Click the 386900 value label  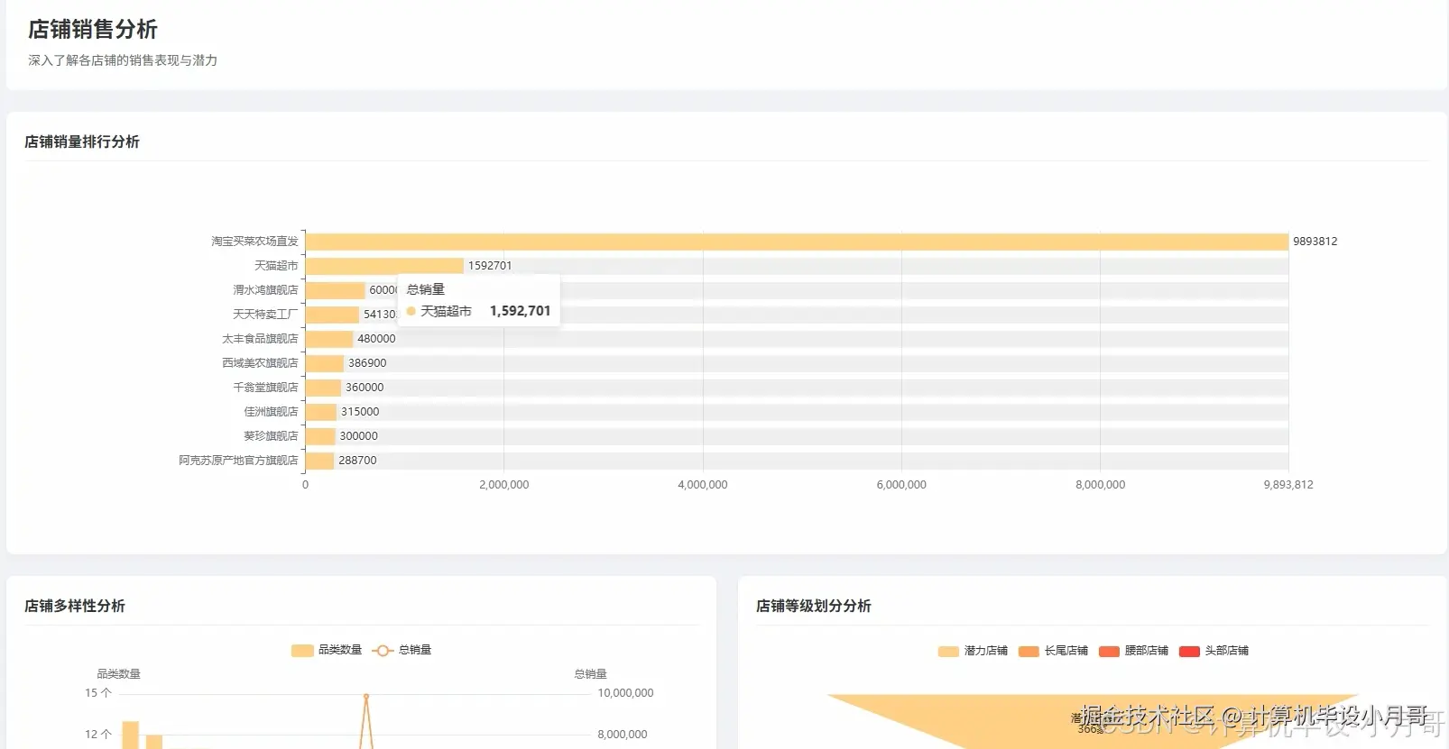[367, 363]
